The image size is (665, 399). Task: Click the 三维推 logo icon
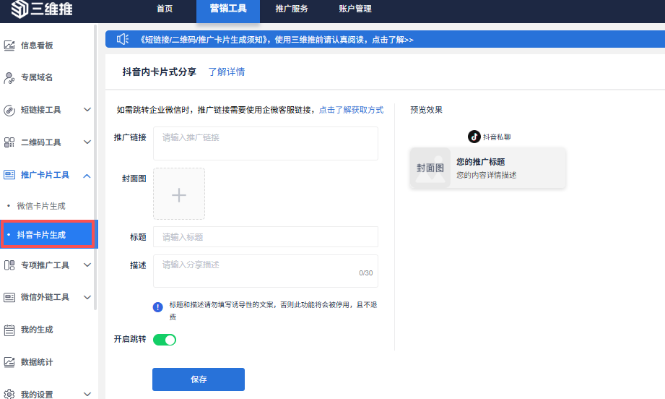click(x=19, y=9)
